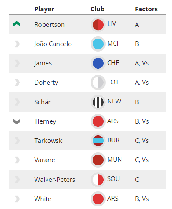Viewport: 172px width, 209px height.
Task: Click Doherty's factors text A, Vs
Action: [x=142, y=83]
